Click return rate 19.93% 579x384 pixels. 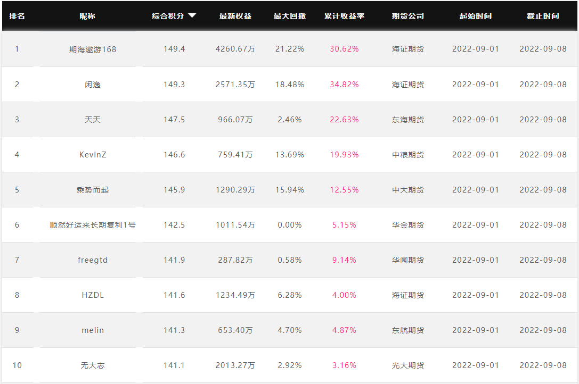click(x=344, y=155)
